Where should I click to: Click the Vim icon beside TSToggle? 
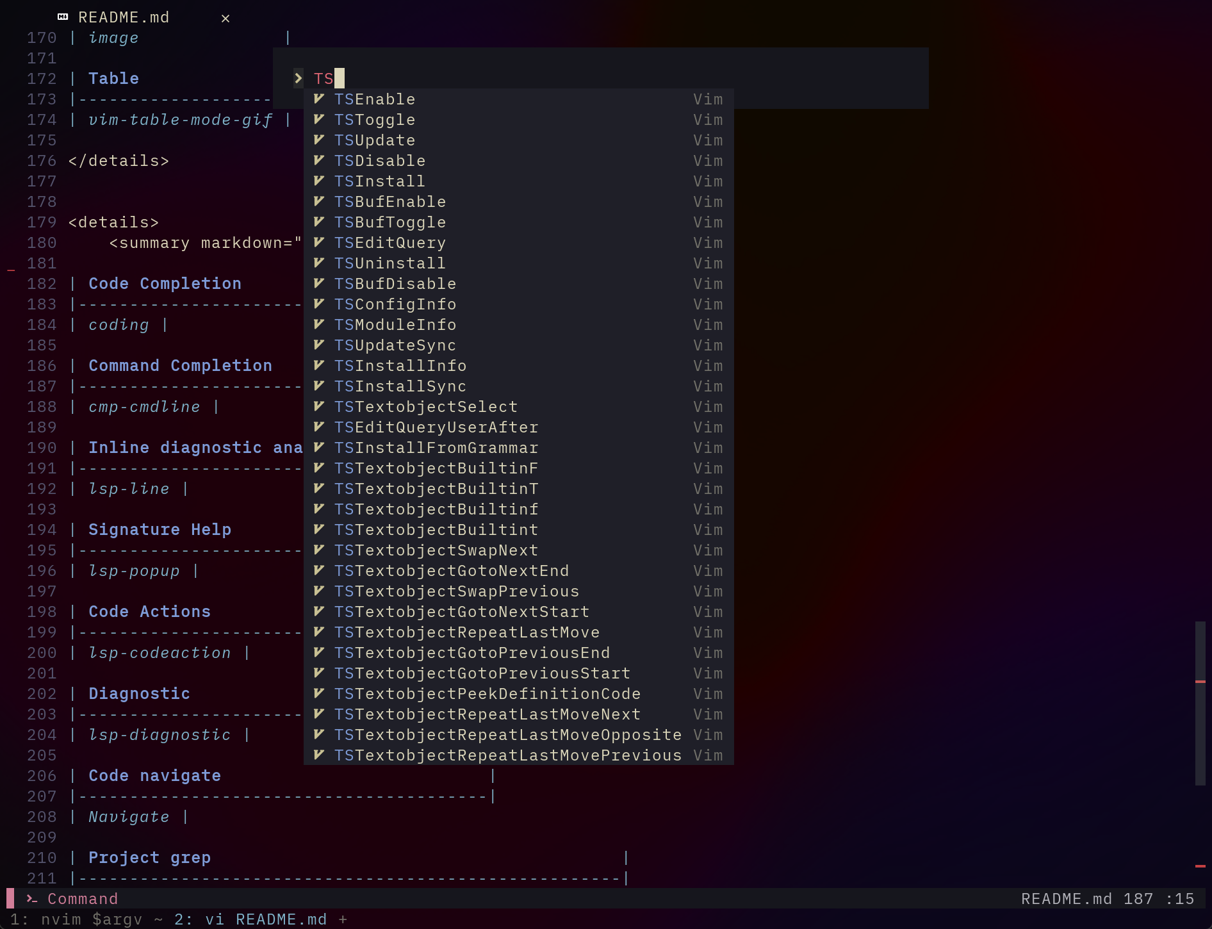coord(319,119)
